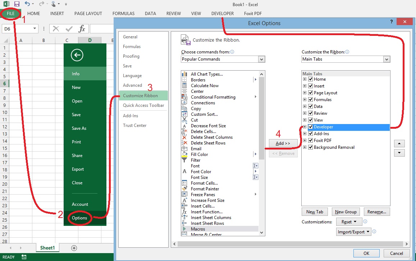This screenshot has height=261, width=416.
Task: Expand the Background Removal tree node
Action: pyautogui.click(x=305, y=147)
